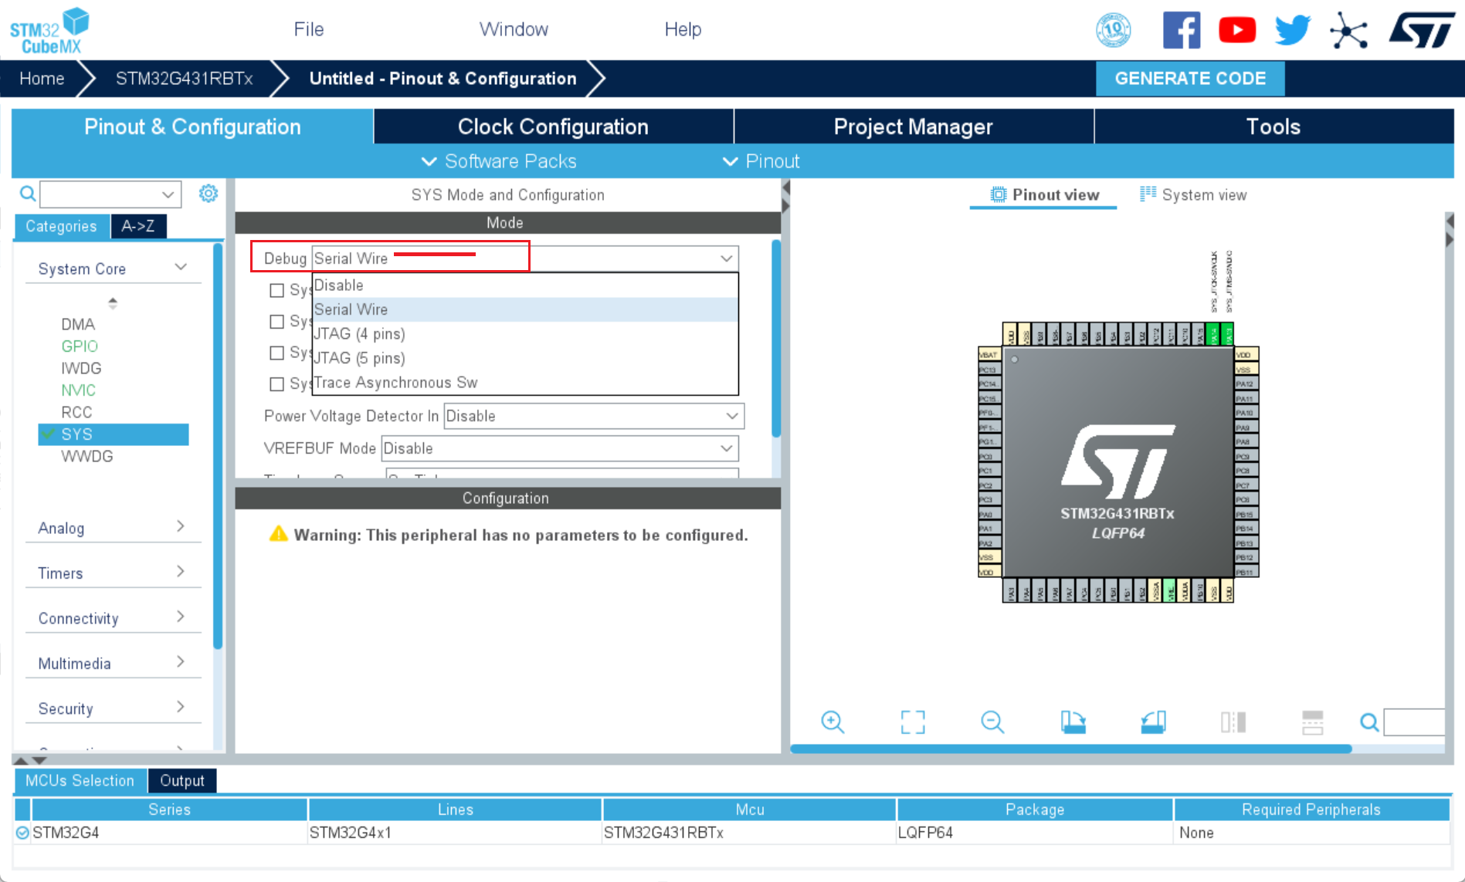1465x882 pixels.
Task: Open the Output tab
Action: pos(182,780)
